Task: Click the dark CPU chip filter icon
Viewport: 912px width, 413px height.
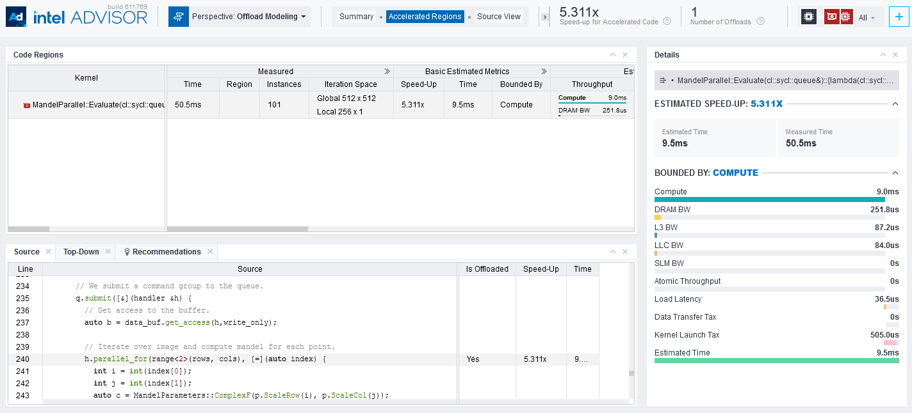Action: coord(809,17)
